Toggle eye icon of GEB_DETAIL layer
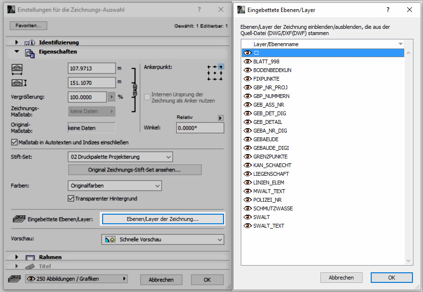The image size is (423, 292). coord(247,122)
